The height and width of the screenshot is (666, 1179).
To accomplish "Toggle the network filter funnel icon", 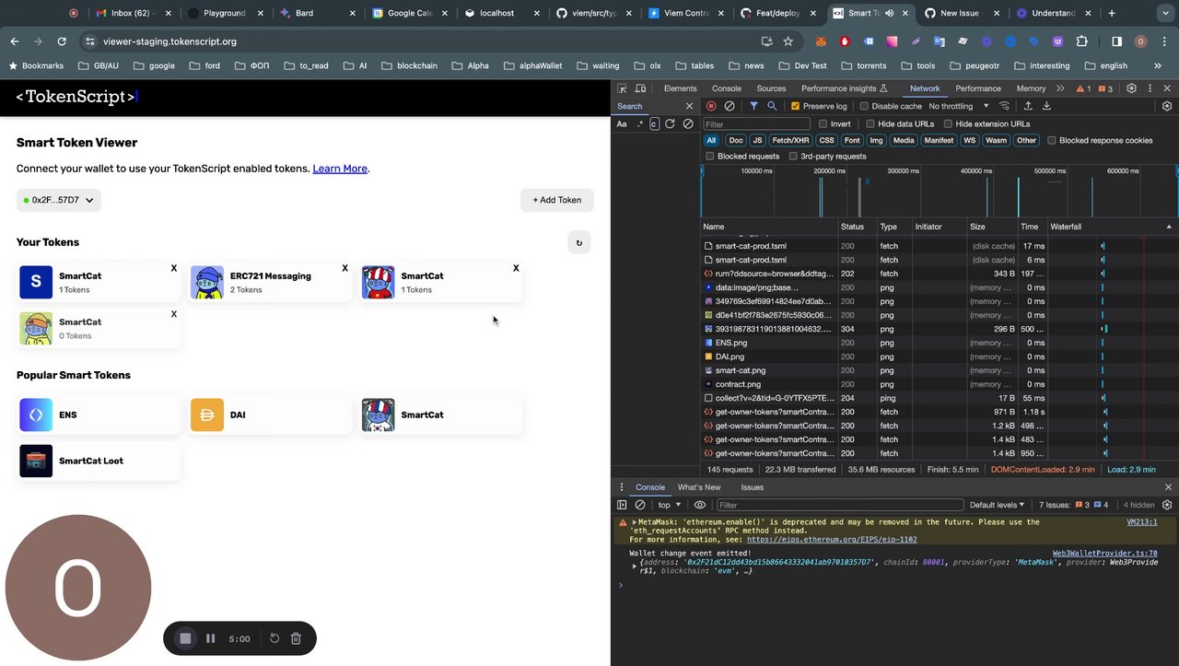I will (x=753, y=106).
